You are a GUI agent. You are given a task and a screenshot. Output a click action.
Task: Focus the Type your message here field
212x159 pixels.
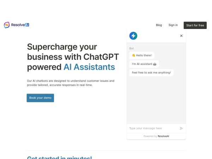(x=152, y=128)
